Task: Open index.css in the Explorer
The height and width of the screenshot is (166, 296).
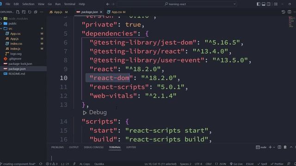Action: 16,44
